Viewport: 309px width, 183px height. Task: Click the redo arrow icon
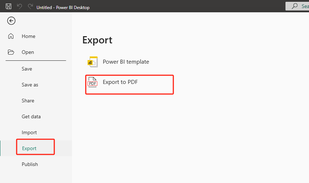30,6
